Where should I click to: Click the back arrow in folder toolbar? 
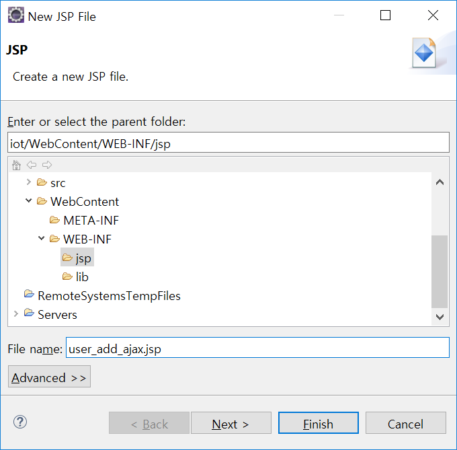coord(32,165)
